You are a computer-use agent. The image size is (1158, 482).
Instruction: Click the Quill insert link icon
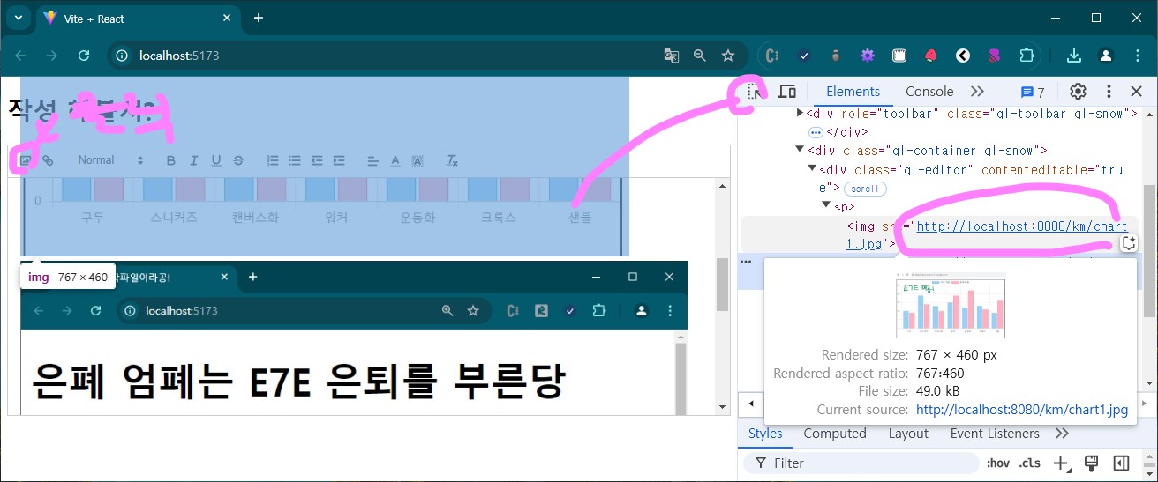coord(48,160)
